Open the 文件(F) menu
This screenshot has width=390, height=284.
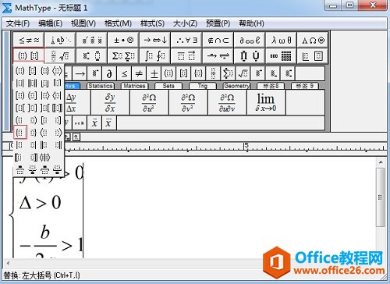(18, 23)
